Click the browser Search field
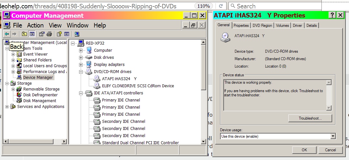The height and width of the screenshot is (160, 349). (x=275, y=6)
